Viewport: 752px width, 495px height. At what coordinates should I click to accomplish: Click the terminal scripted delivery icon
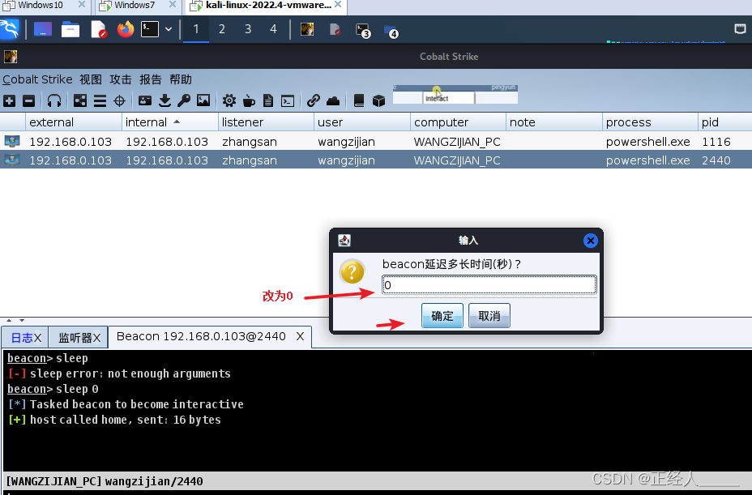[x=288, y=101]
